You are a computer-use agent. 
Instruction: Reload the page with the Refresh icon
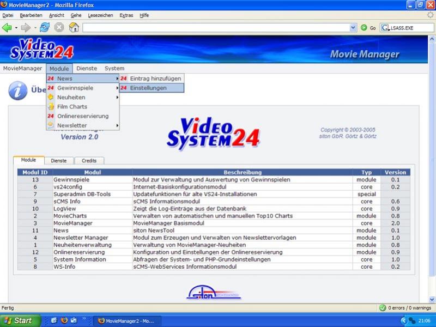pos(45,28)
